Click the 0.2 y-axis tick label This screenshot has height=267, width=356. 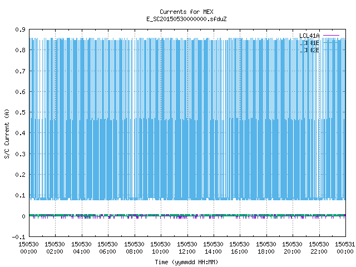point(20,175)
